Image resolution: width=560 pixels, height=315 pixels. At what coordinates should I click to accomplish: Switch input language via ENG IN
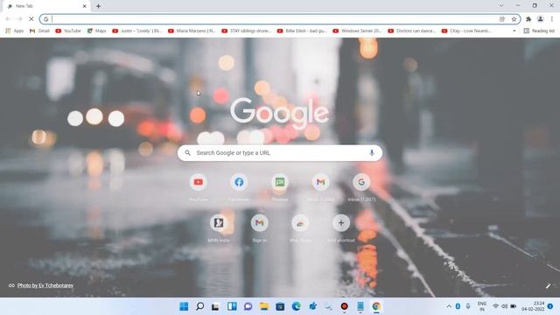[482, 306]
